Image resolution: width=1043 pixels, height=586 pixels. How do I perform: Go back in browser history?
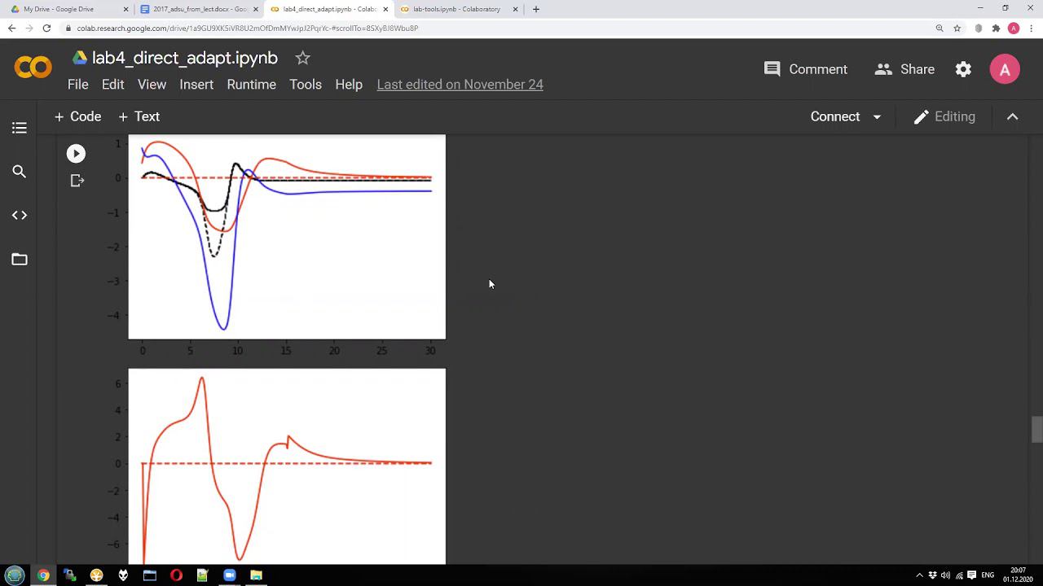(x=11, y=28)
